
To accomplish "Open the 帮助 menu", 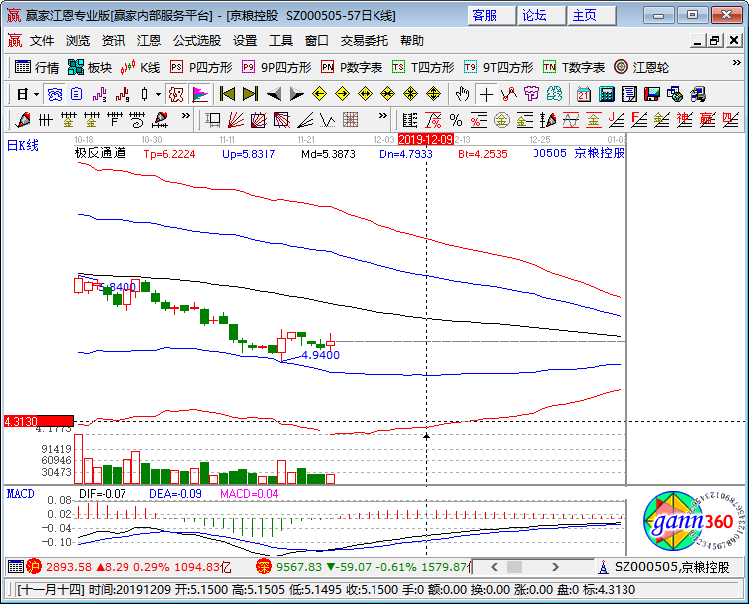I will click(411, 41).
